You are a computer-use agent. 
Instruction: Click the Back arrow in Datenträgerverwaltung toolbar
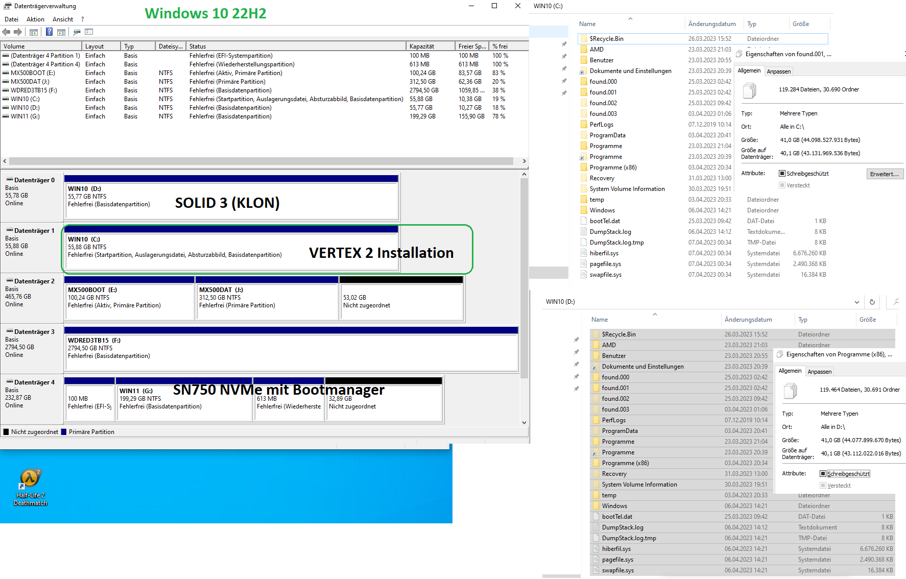pos(7,32)
